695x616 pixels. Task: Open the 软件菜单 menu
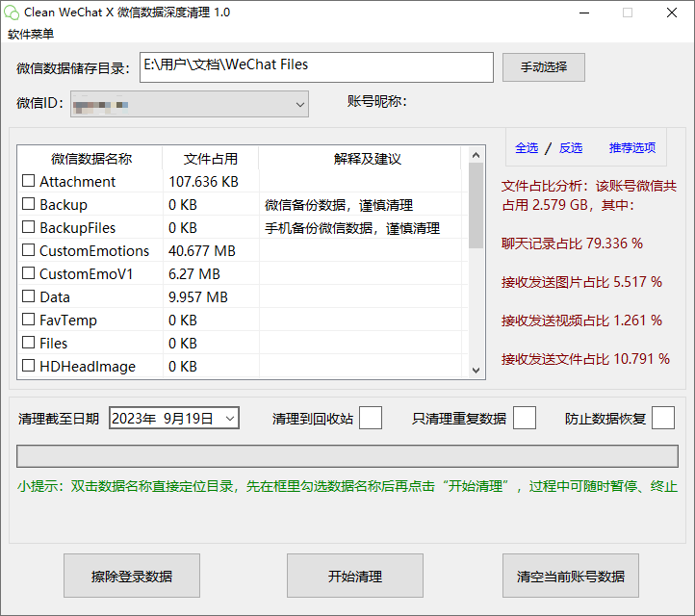pos(31,34)
